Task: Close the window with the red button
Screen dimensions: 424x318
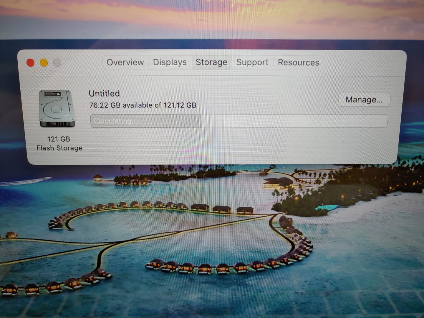Action: tap(30, 63)
